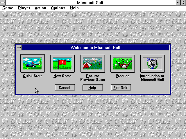Screen dimensions: 186x139
Task: Open the Options menu
Action: tap(58, 8)
